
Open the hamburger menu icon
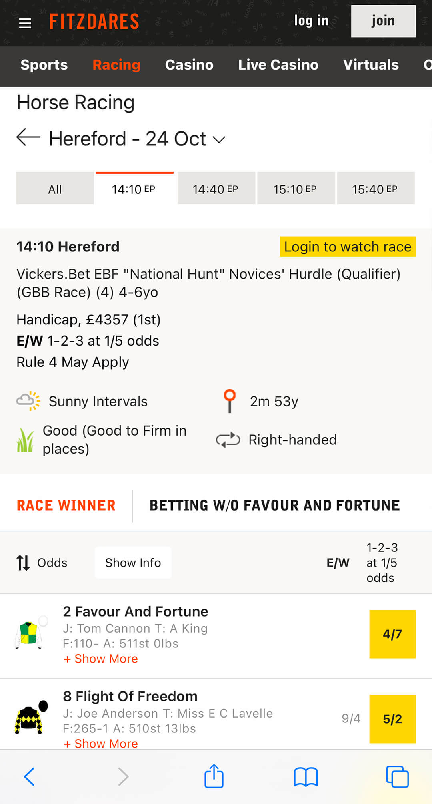point(25,23)
